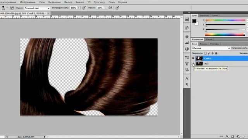Switch to the Каналы tab
Viewport: 248px width, 139px height.
point(203,44)
